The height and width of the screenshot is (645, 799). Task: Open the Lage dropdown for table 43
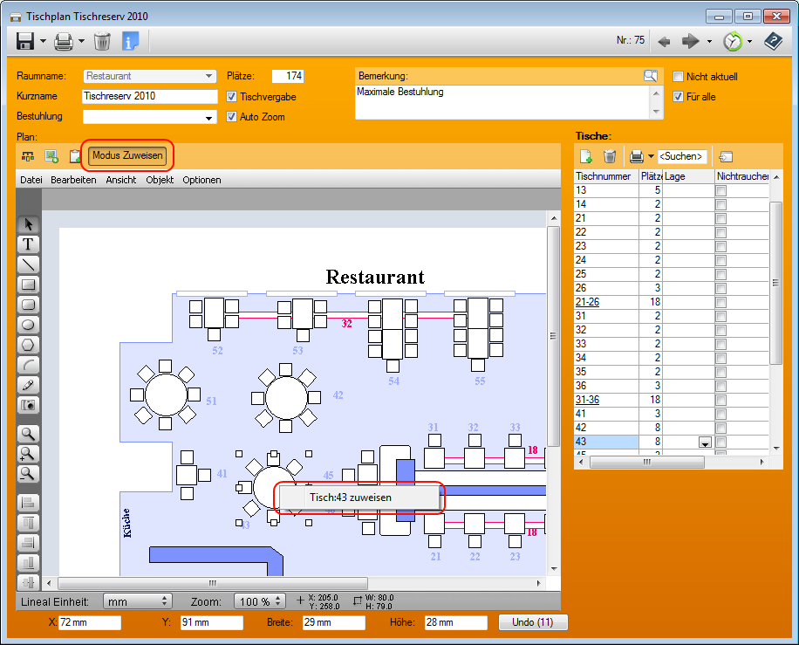coord(704,443)
